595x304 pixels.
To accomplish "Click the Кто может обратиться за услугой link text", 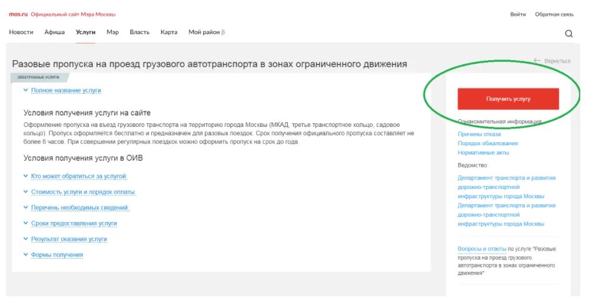I will 79,176.
